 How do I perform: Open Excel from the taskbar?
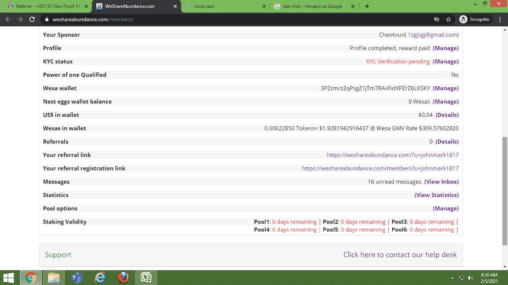pos(146,278)
